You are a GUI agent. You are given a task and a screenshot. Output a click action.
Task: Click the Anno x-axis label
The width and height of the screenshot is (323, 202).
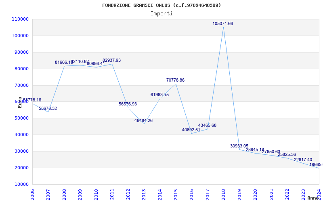point(313,198)
